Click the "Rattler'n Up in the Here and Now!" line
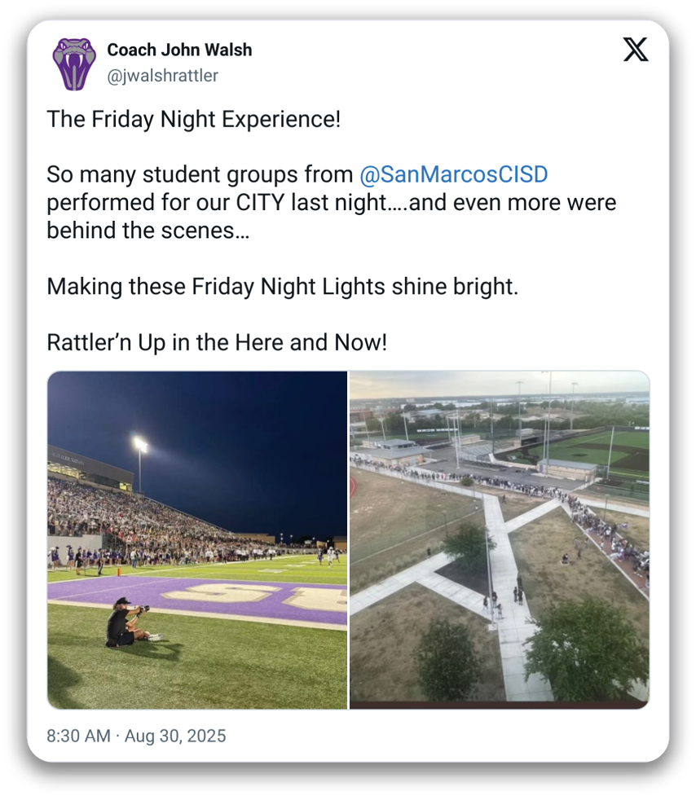 coord(217,342)
